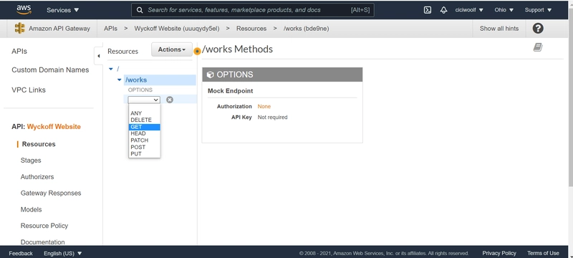This screenshot has height=258, width=573.
Task: Open the documentation book icon
Action: point(538,47)
